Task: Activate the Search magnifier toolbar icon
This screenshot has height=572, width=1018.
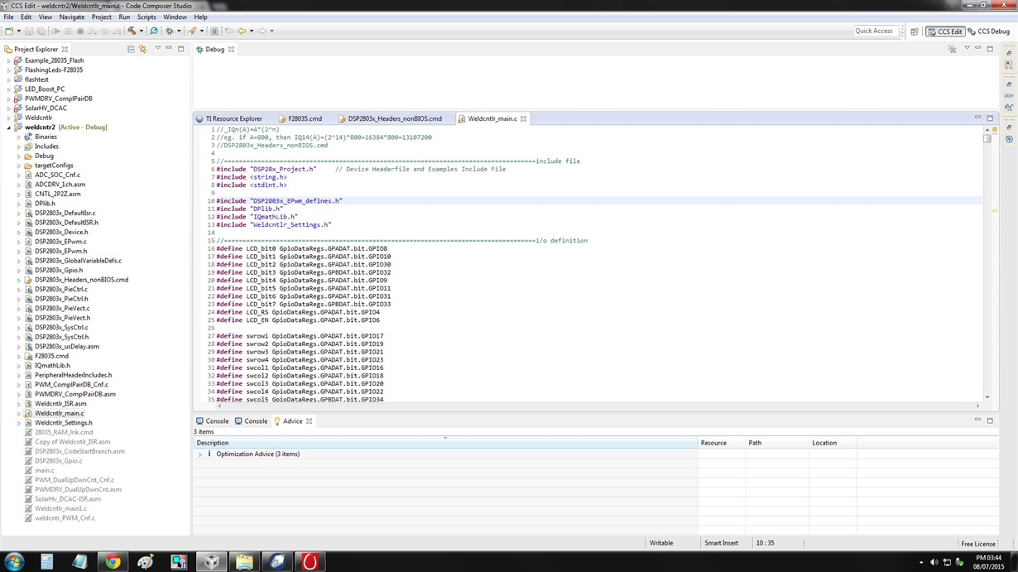Action: [x=152, y=31]
